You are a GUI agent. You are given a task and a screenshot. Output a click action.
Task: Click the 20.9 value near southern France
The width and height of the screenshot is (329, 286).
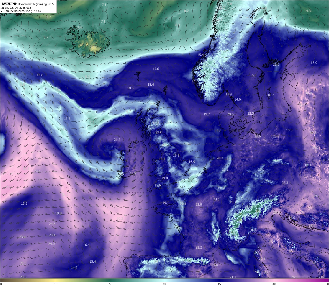tap(238, 241)
